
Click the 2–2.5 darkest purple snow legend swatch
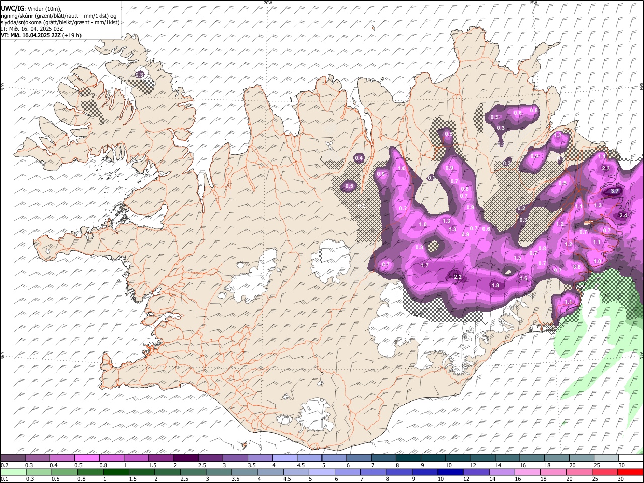click(186, 458)
